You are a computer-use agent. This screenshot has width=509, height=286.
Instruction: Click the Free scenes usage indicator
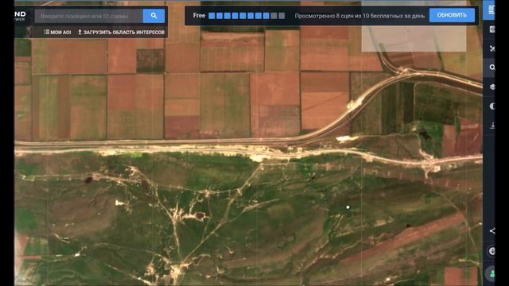(239, 16)
